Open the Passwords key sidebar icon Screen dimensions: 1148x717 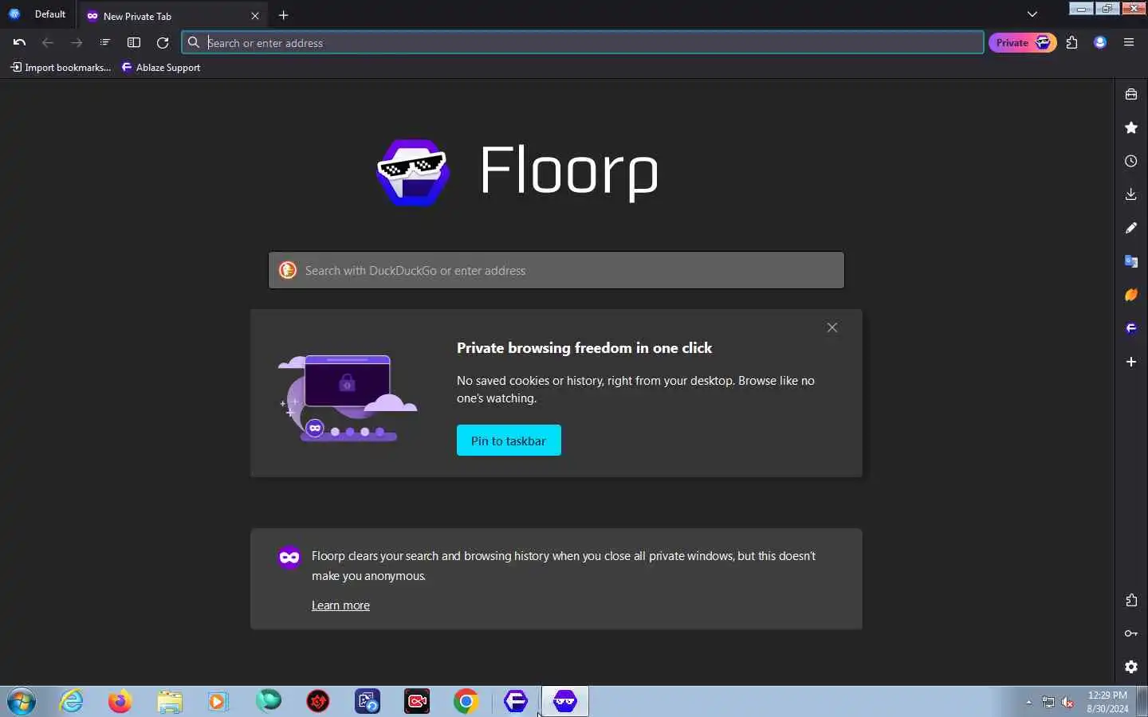(x=1131, y=634)
